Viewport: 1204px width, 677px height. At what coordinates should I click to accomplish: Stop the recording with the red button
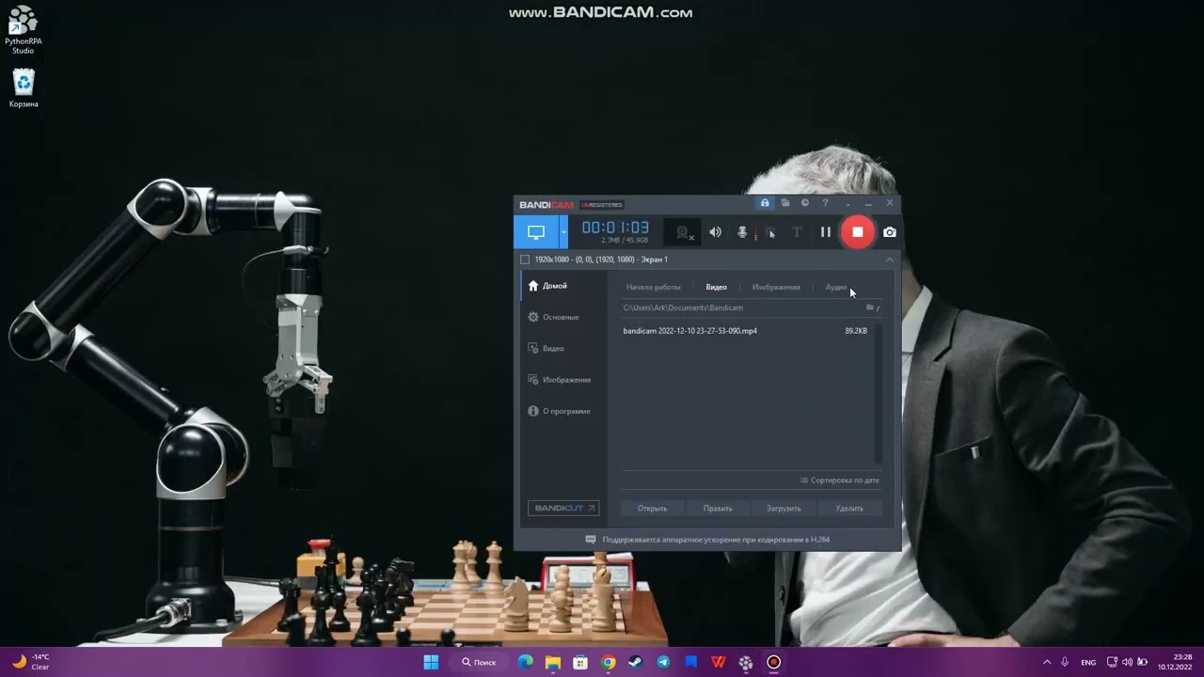pyautogui.click(x=857, y=232)
